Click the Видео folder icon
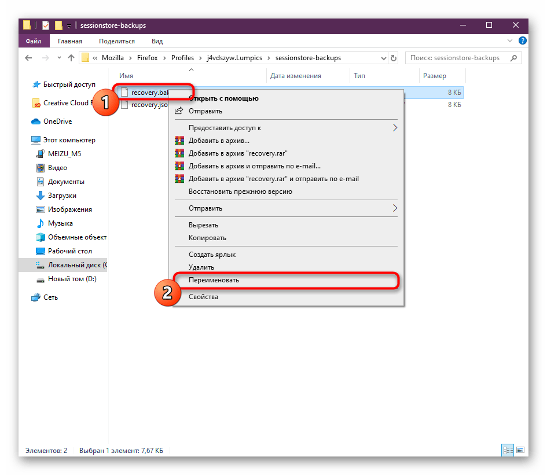The height and width of the screenshot is (475, 547). tap(41, 168)
